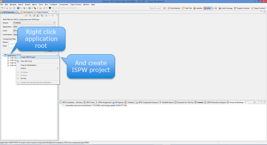Maximize the editor area
267x145 pixels.
click(x=264, y=12)
